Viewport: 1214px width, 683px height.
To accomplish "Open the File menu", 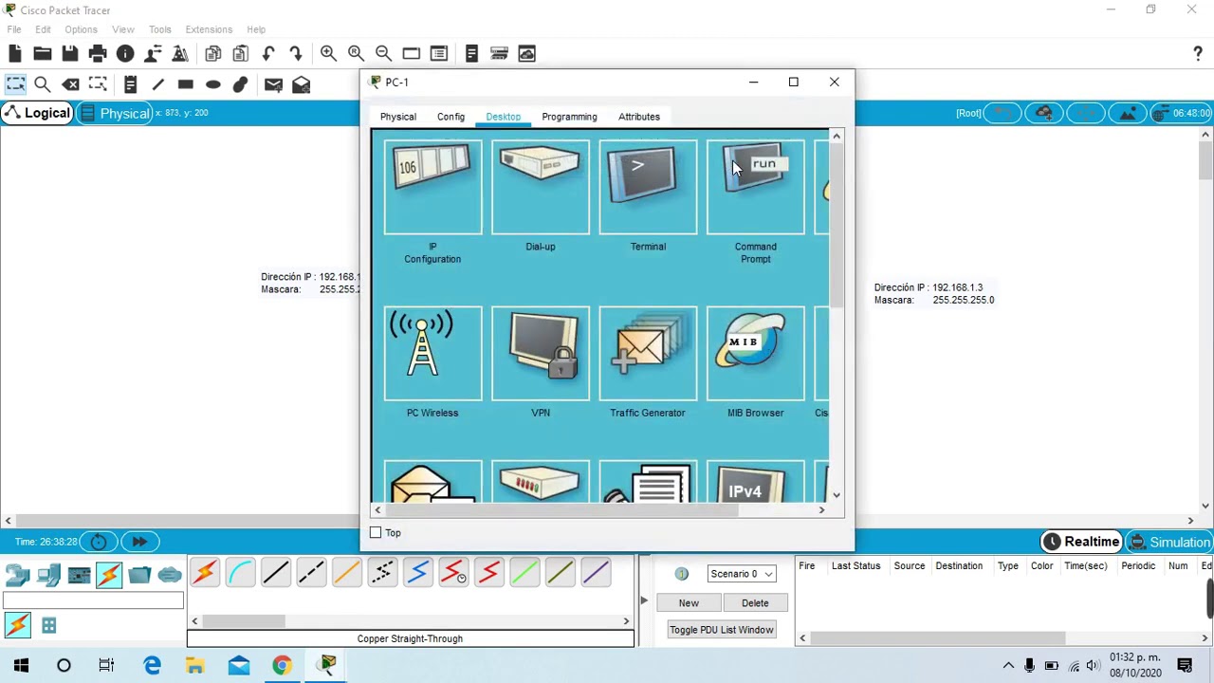I will click(14, 29).
